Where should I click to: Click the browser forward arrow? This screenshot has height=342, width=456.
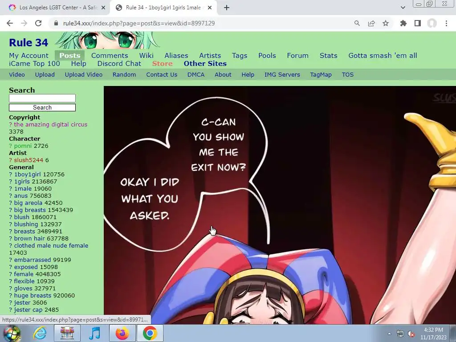click(x=24, y=23)
